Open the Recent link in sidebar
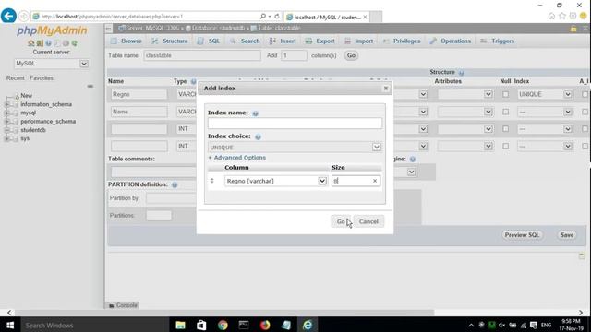 pos(15,78)
